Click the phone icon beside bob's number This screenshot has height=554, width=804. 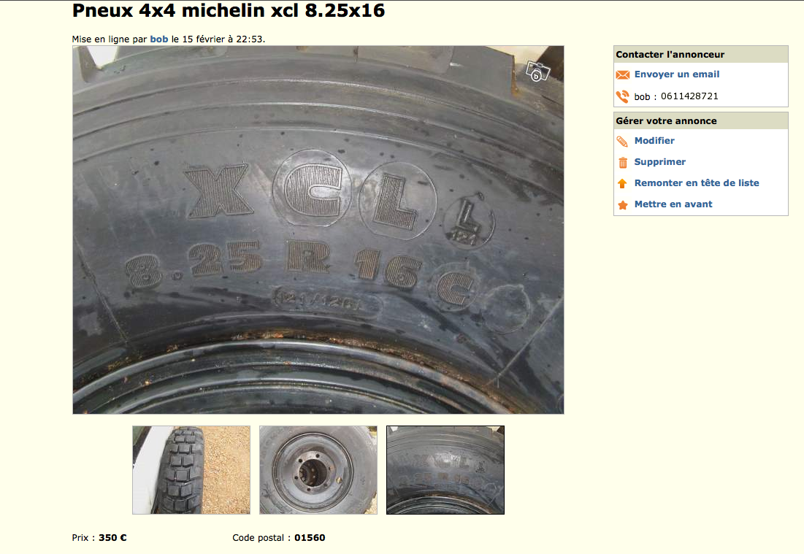point(622,96)
